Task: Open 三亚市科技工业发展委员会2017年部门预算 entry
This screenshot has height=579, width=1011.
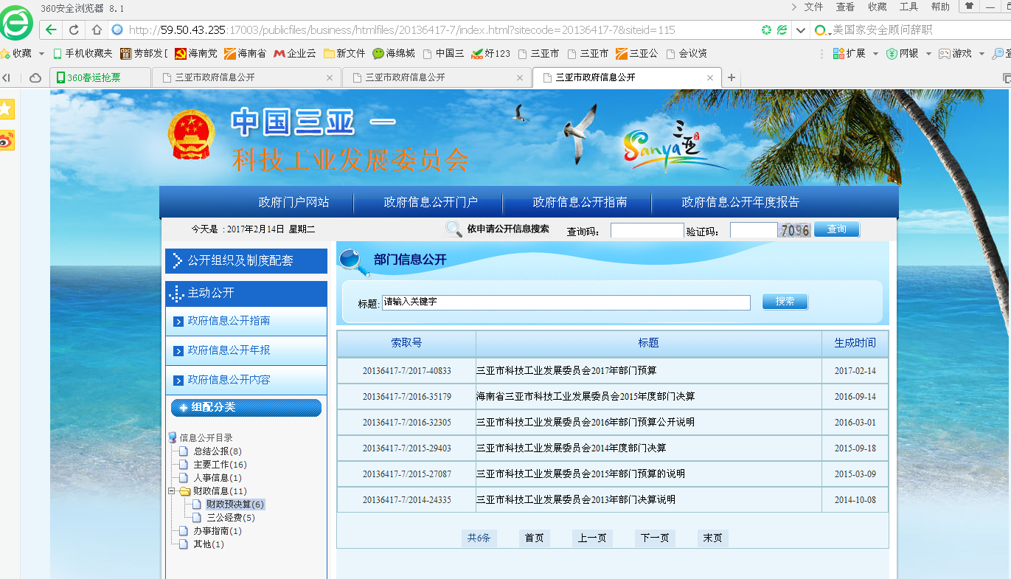Action: 566,370
